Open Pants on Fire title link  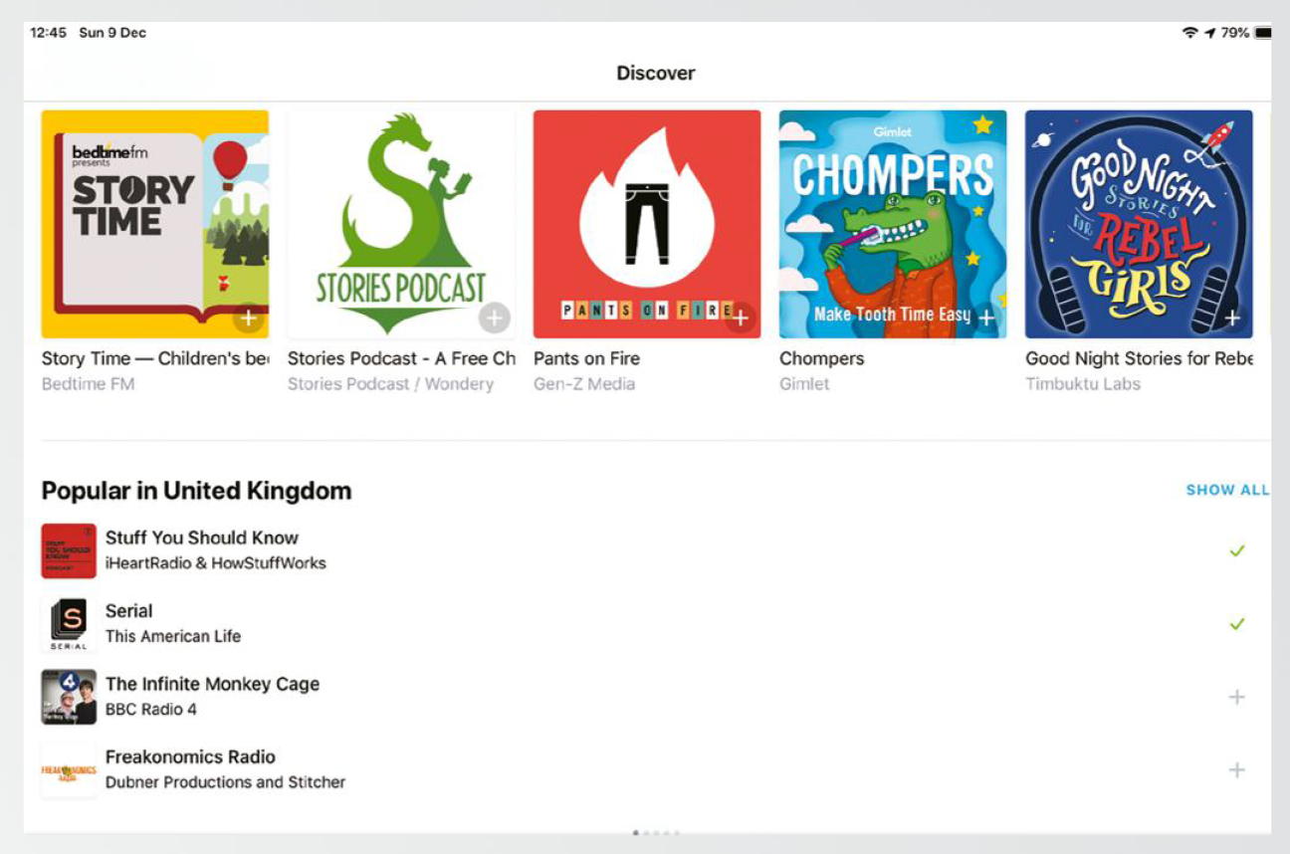point(586,358)
